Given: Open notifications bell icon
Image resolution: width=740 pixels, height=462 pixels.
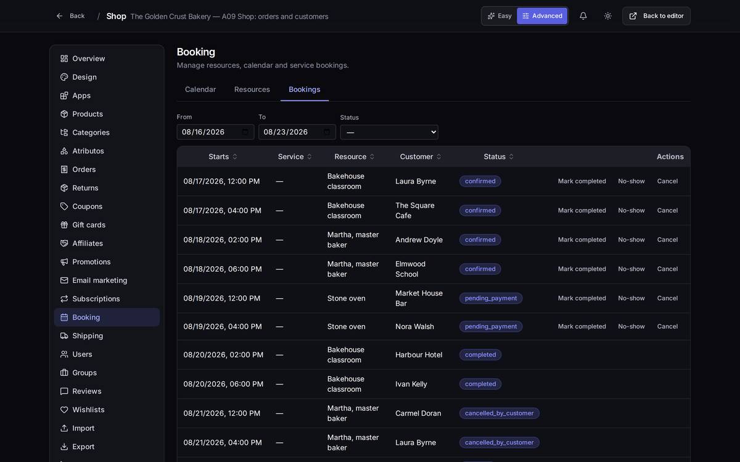Looking at the screenshot, I should (x=583, y=16).
